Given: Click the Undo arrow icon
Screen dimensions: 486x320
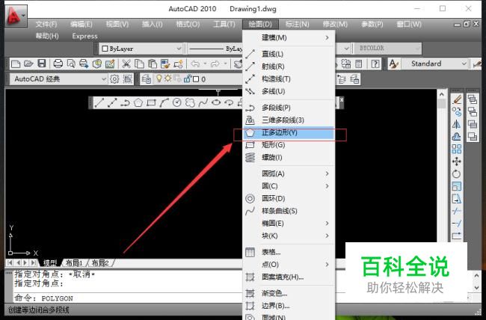Looking at the screenshot, I should point(195,64).
